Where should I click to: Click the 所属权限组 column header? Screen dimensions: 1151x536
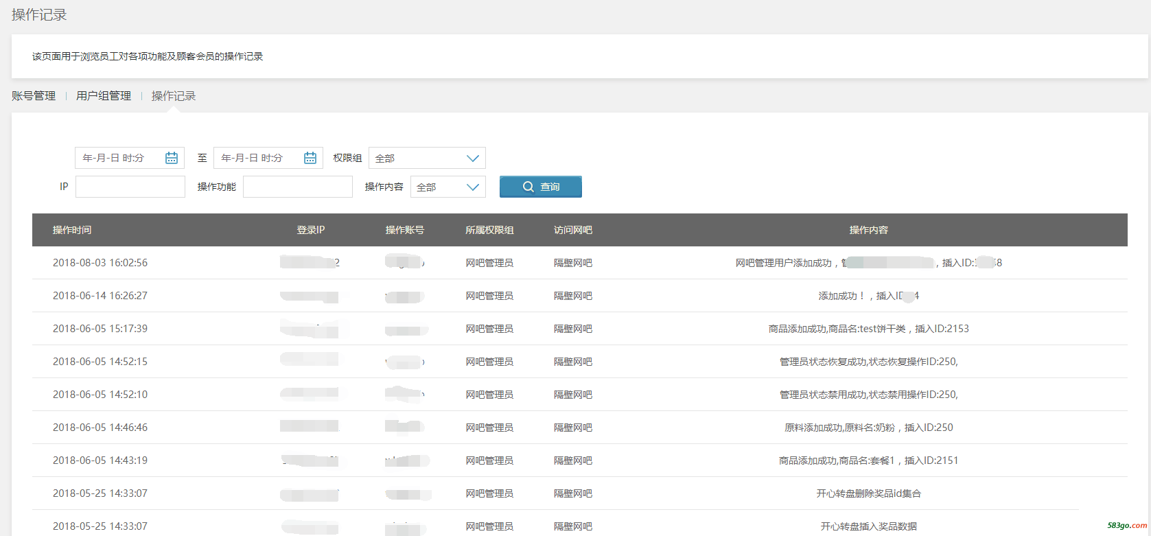click(x=489, y=230)
